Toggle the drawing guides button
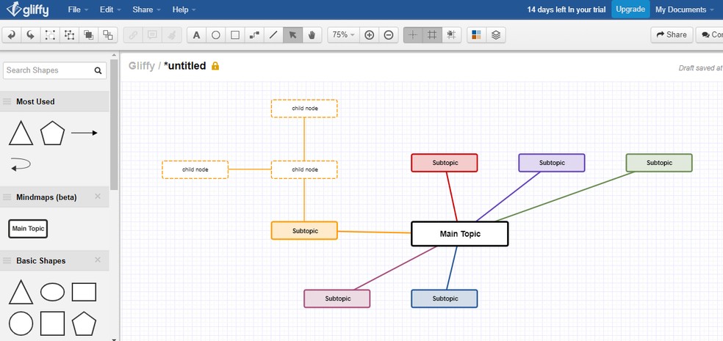This screenshot has width=723, height=341. tap(413, 34)
